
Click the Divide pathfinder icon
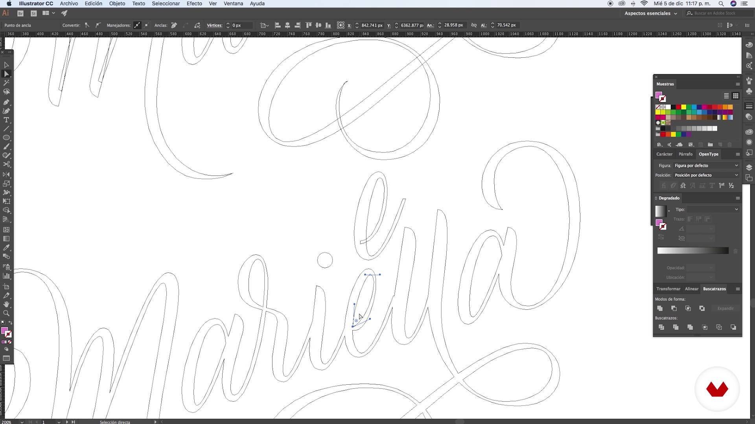(661, 327)
